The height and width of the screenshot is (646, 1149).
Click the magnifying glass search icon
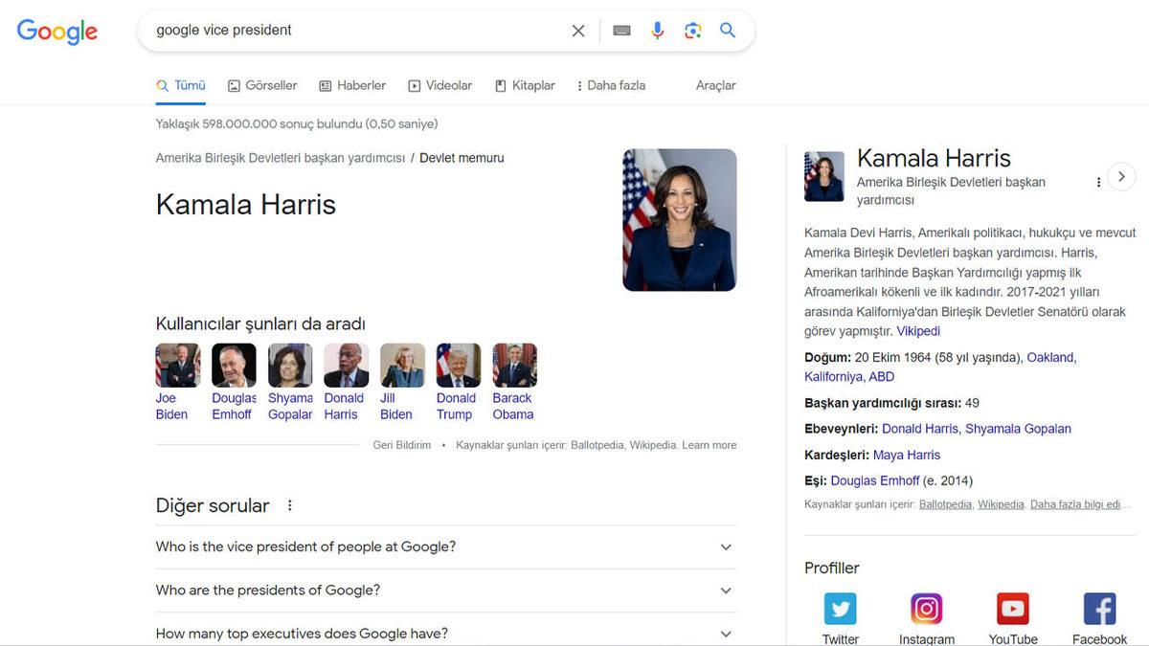728,30
